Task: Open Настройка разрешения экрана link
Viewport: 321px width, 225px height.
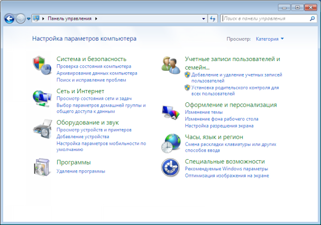Action: coord(219,125)
